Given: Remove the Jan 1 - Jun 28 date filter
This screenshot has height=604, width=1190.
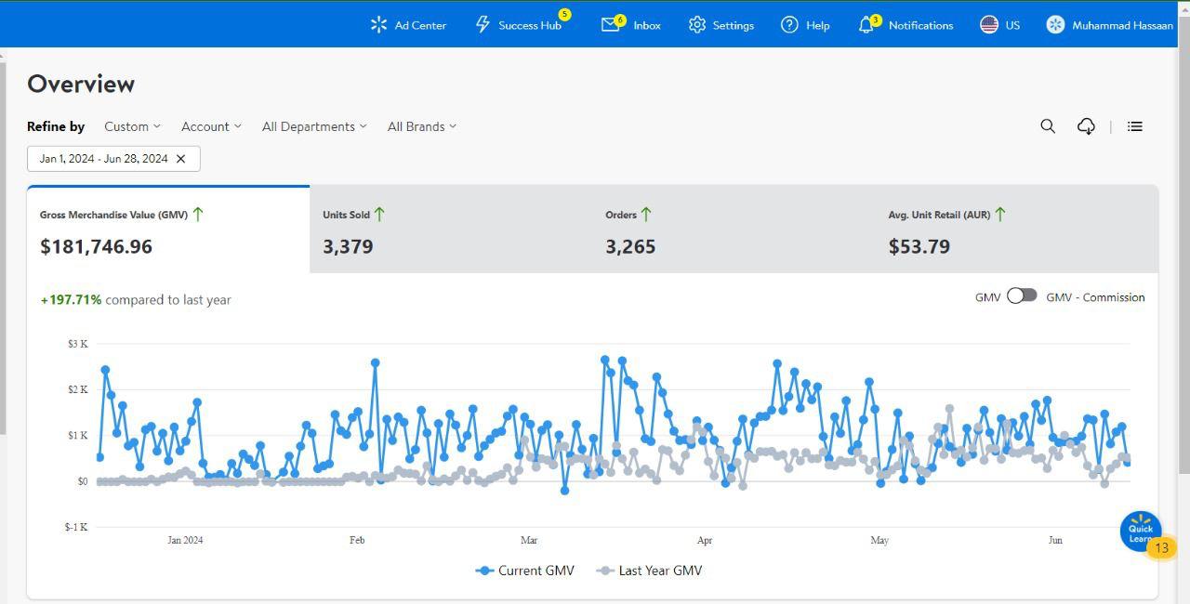Looking at the screenshot, I should [x=181, y=159].
